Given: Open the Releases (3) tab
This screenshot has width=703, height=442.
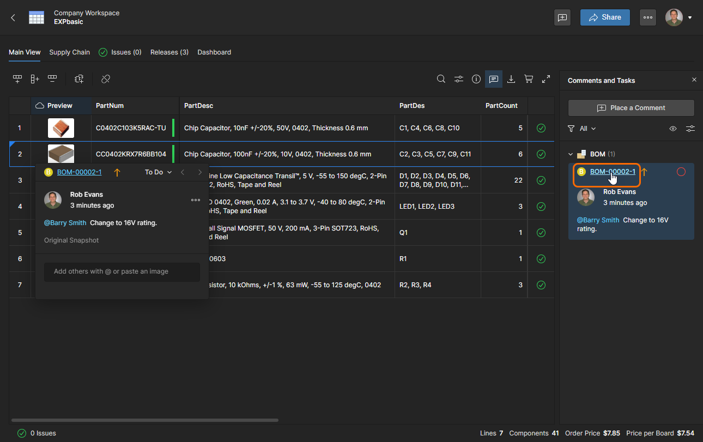Looking at the screenshot, I should tap(169, 52).
